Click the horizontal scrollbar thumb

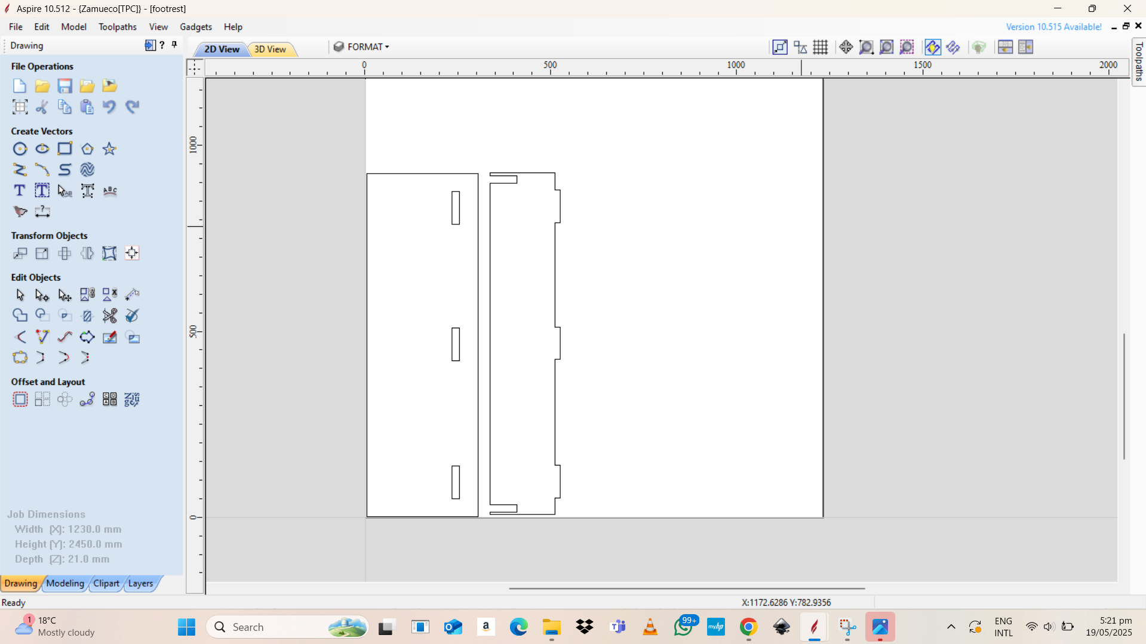687,588
